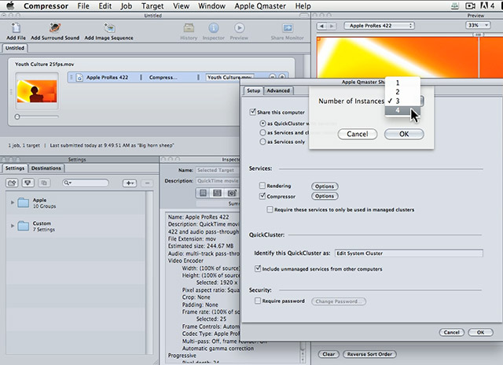Click the Add File toolbar icon
Screen dimensions: 503x365
click(16, 28)
